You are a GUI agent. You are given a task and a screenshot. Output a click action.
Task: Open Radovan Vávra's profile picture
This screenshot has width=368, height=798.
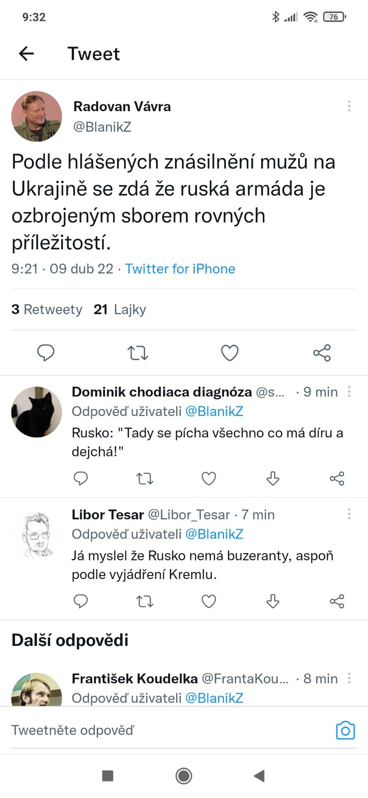(36, 116)
